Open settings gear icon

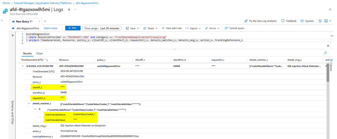pos(320,21)
